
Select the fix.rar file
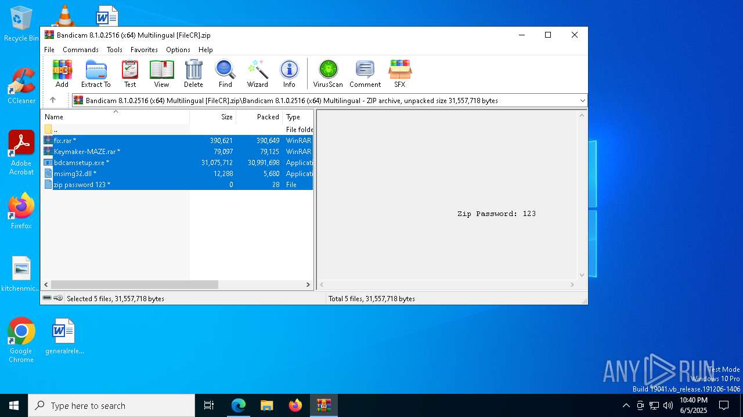tap(178, 140)
